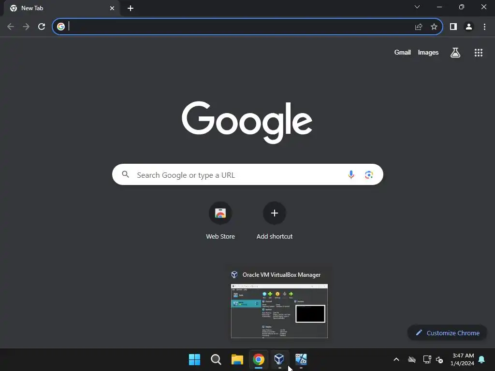Bookmark this tab with the star icon
The width and height of the screenshot is (495, 371).
pyautogui.click(x=434, y=27)
